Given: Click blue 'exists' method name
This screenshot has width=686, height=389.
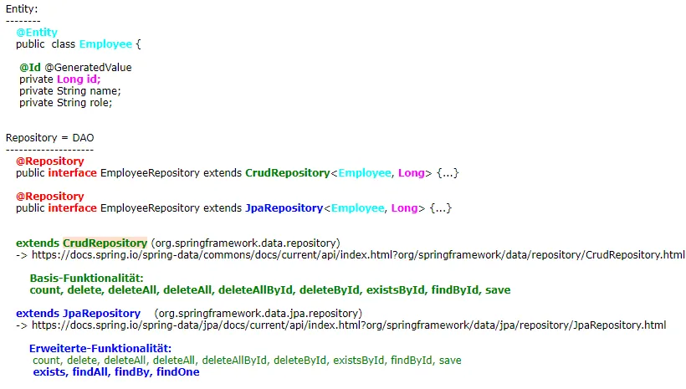Looking at the screenshot, I should [49, 372].
